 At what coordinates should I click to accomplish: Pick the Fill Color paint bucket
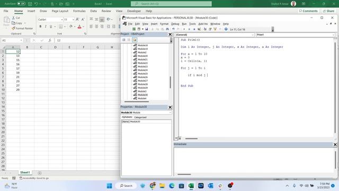(x=70, y=27)
